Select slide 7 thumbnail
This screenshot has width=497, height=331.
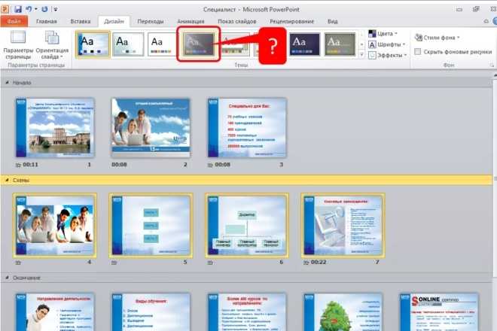coord(343,225)
